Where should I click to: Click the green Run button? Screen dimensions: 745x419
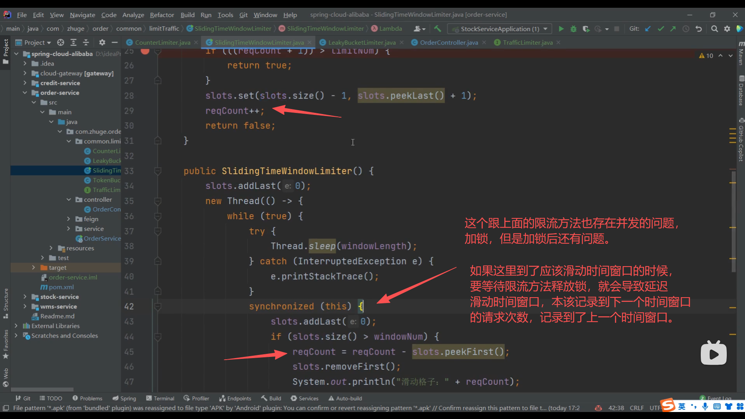tap(561, 29)
